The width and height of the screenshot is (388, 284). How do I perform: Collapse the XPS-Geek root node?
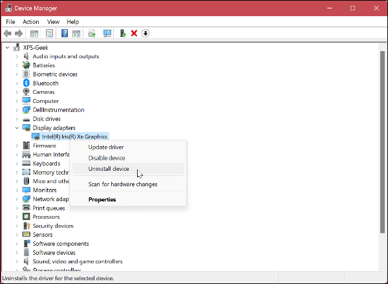(7, 47)
